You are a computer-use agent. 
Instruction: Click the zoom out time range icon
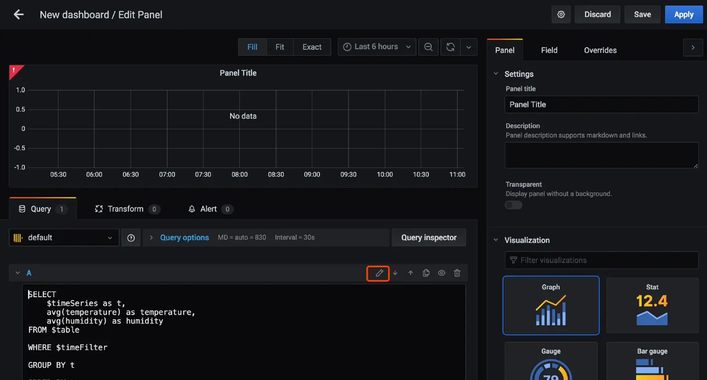[x=428, y=47]
